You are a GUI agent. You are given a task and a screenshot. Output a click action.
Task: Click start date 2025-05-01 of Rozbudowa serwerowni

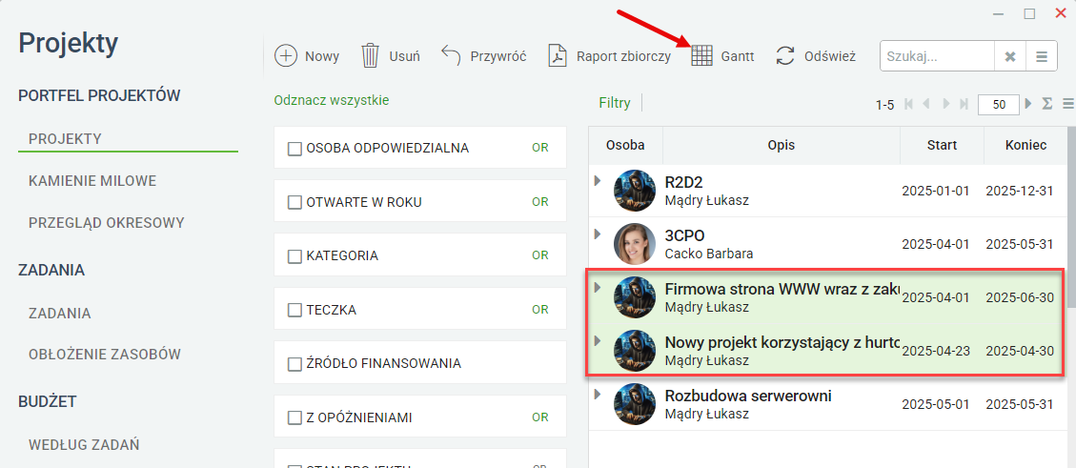[x=935, y=404]
